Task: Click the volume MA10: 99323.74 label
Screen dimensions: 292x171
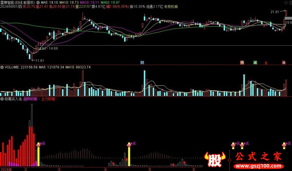Action: pos(78,67)
